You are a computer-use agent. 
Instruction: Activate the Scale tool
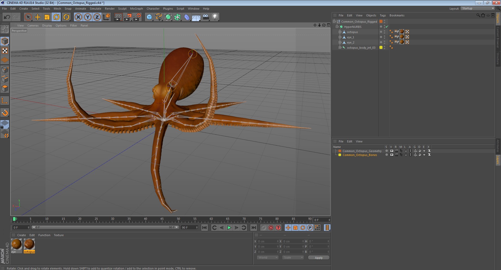pyautogui.click(x=47, y=17)
